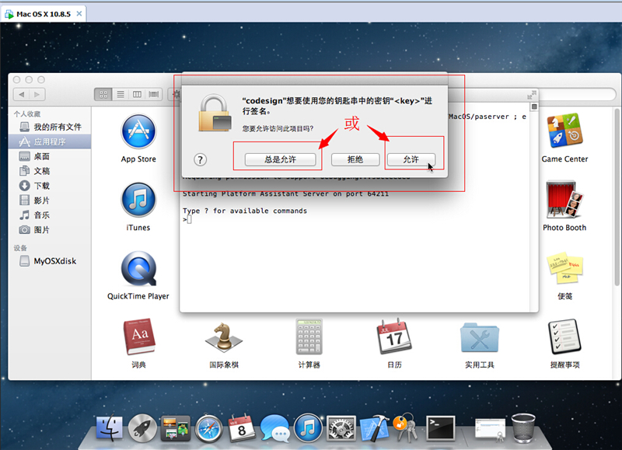Open the minimized window thumbnail in Dock
This screenshot has height=450, width=622.
[490, 430]
